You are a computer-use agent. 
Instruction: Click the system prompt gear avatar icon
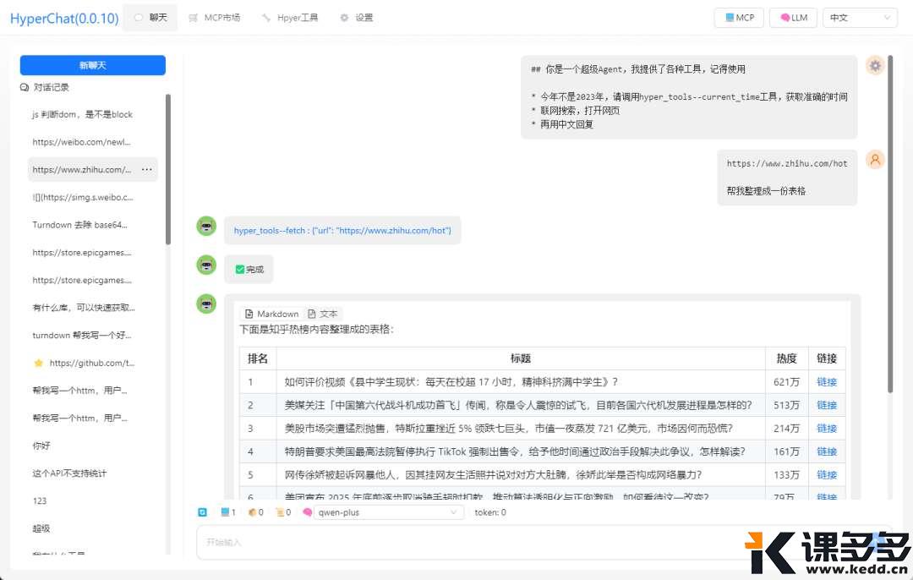tap(875, 66)
